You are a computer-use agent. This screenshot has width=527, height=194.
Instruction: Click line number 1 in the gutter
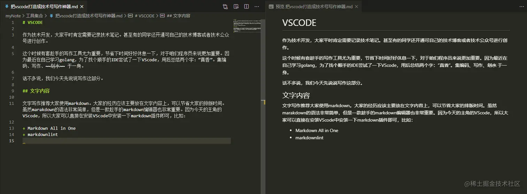(13, 23)
